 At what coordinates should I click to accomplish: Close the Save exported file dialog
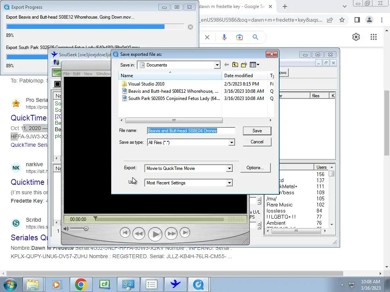(x=272, y=54)
